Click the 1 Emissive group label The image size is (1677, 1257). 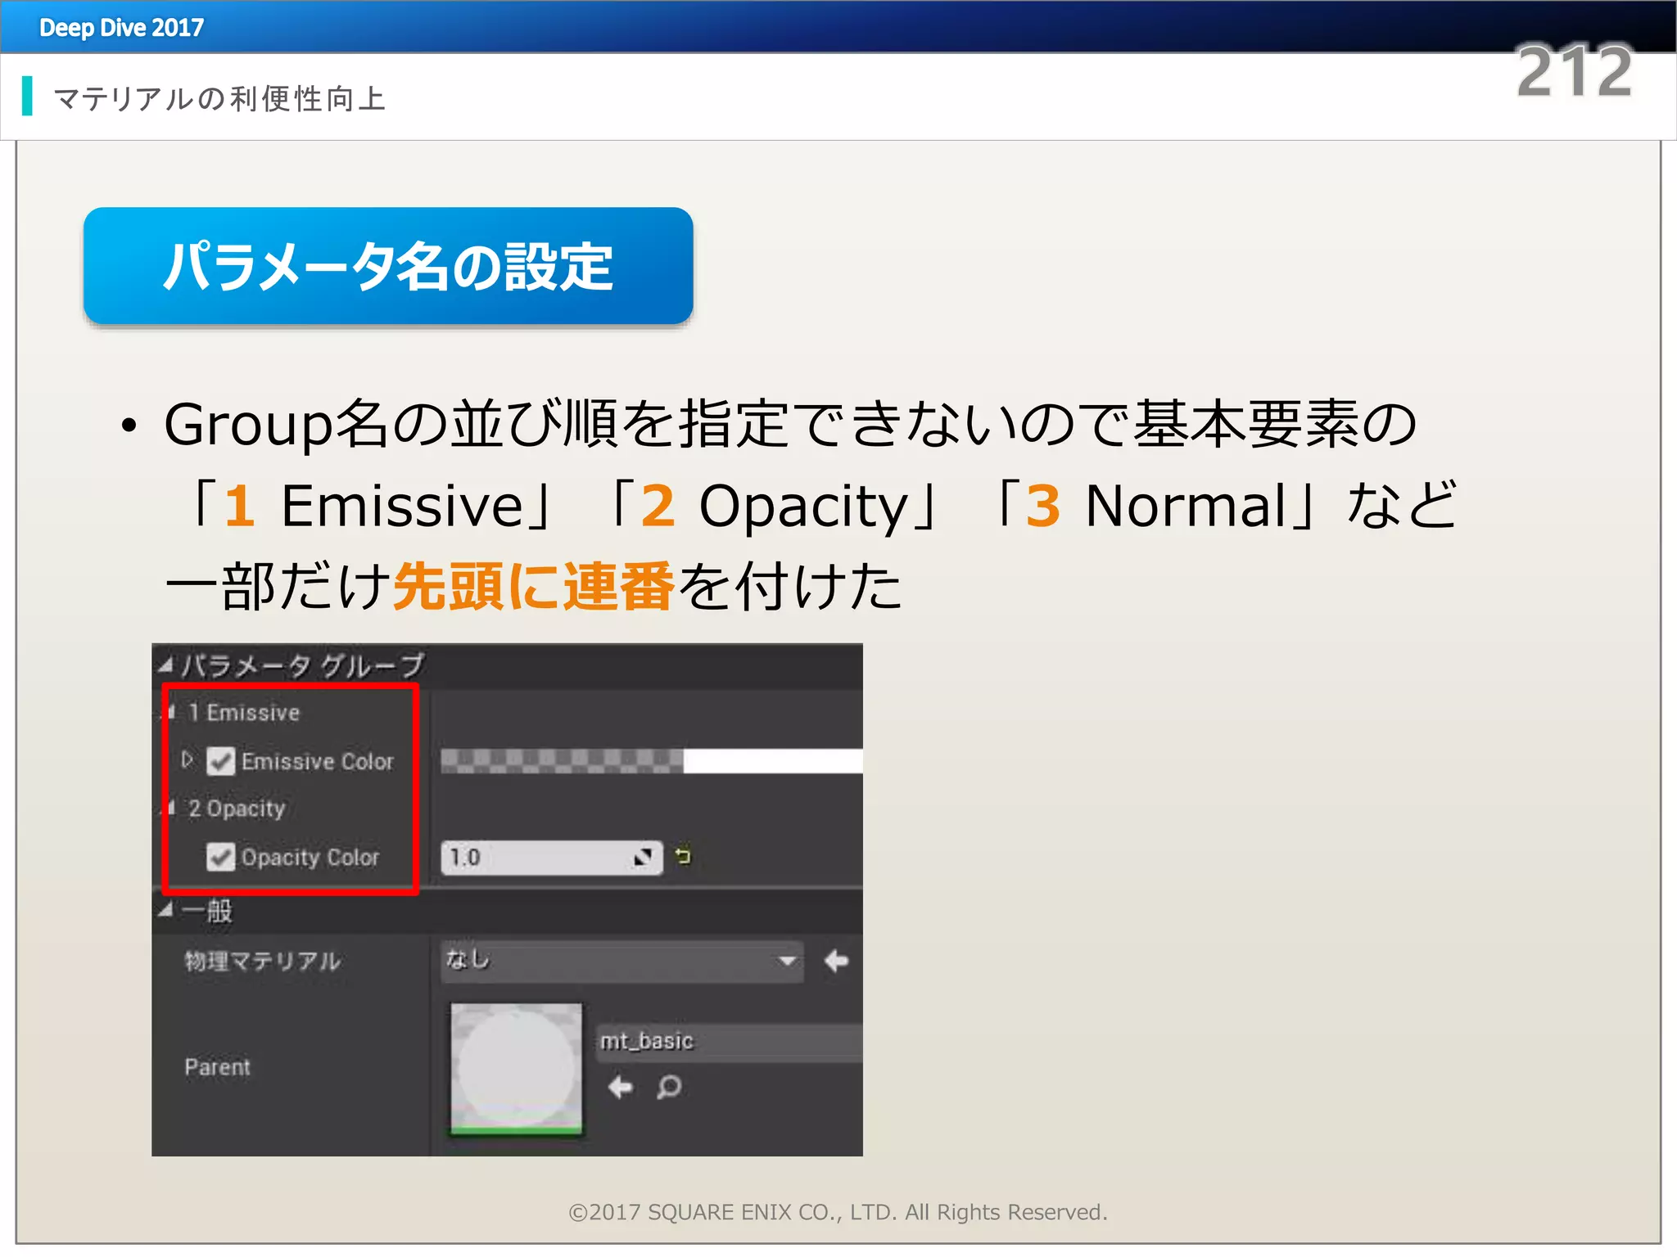click(244, 713)
